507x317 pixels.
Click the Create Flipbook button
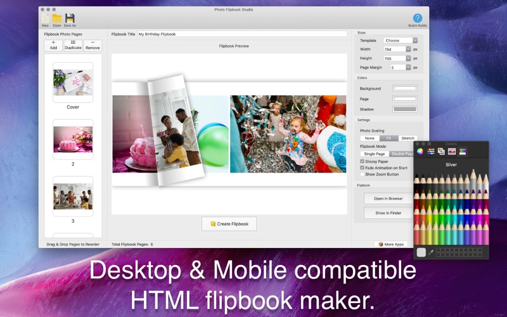pos(229,224)
